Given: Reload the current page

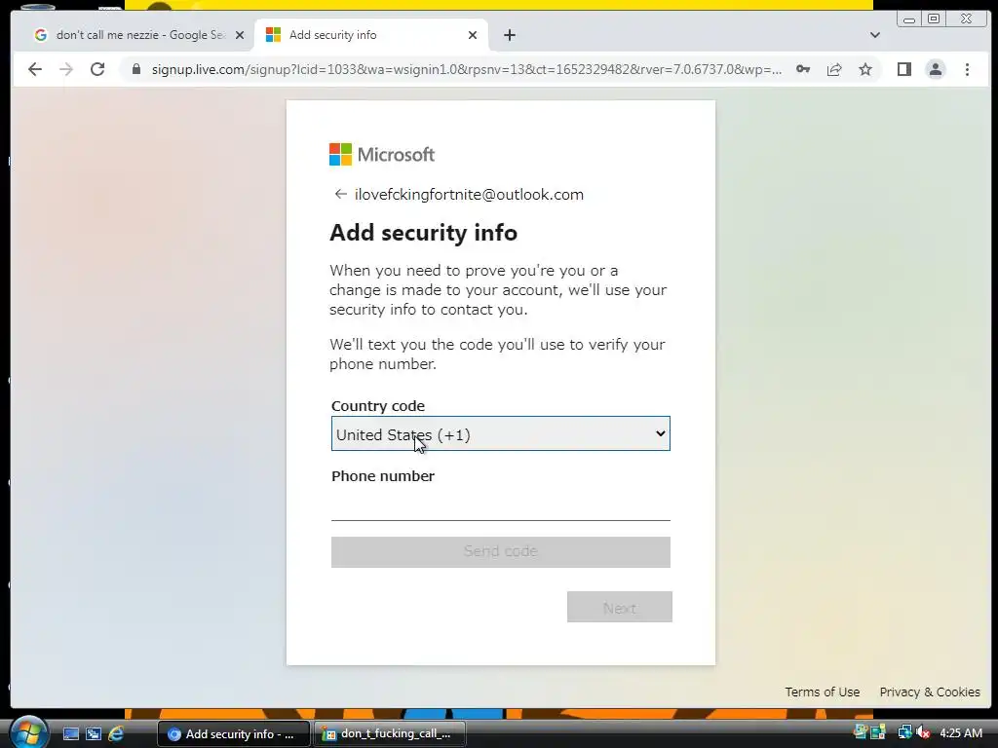Looking at the screenshot, I should pos(97,69).
